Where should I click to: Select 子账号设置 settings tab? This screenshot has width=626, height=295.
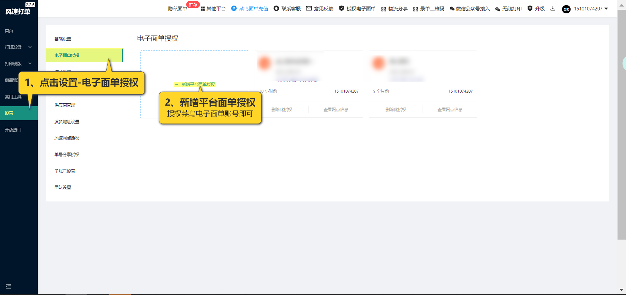(65, 171)
